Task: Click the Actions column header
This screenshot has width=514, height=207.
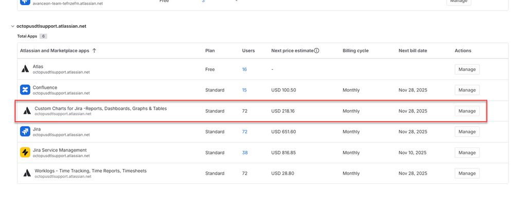Action: (x=463, y=51)
